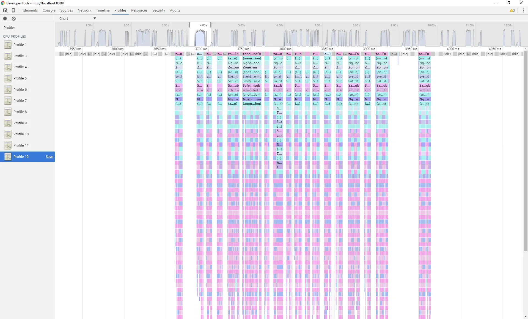Viewport: 528px width, 319px height.
Task: Toggle device mode phone icon
Action: (13, 10)
